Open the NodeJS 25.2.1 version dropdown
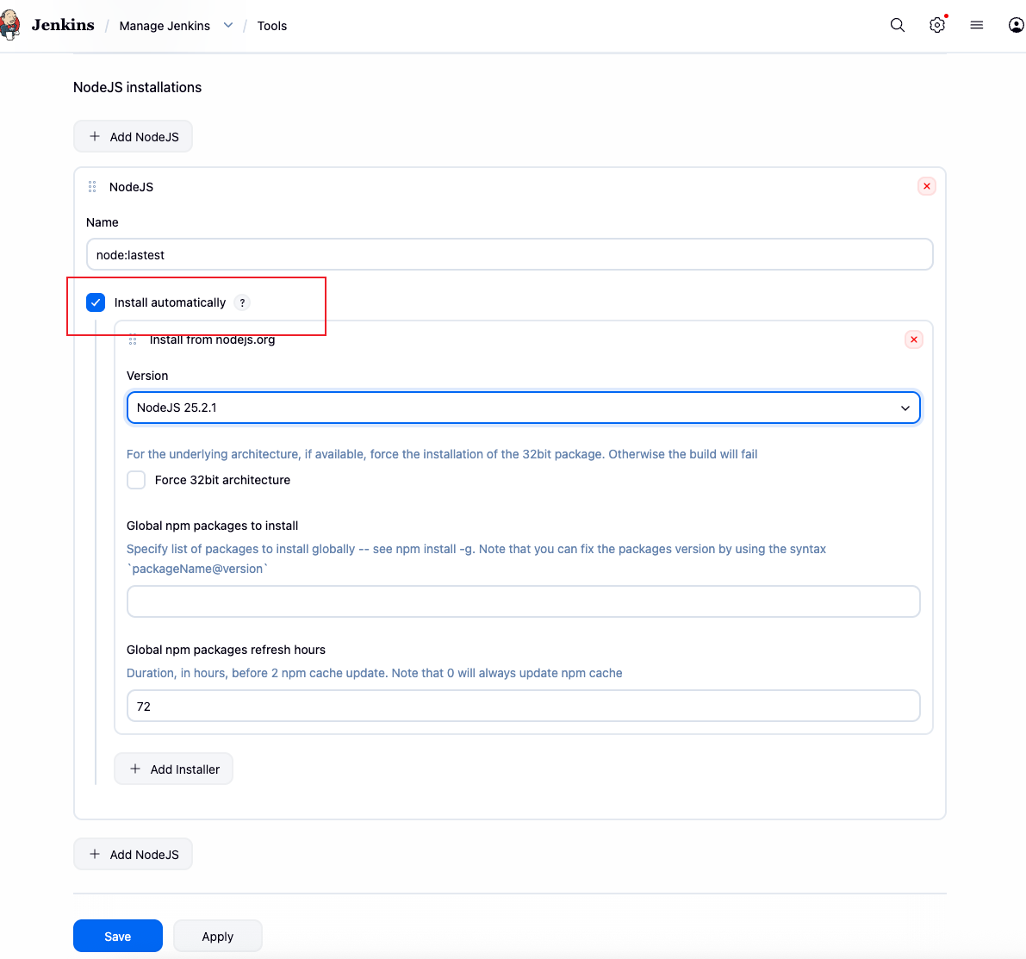This screenshot has height=959, width=1026. 524,408
